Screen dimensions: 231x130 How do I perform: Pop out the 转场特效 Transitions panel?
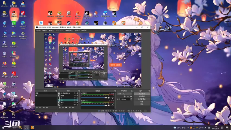point(132,91)
